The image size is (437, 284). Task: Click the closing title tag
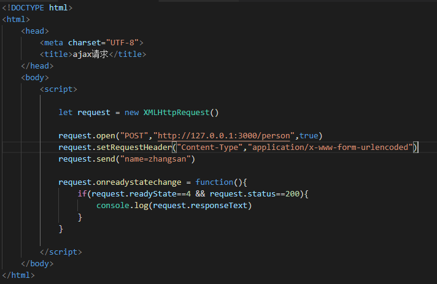coord(128,54)
